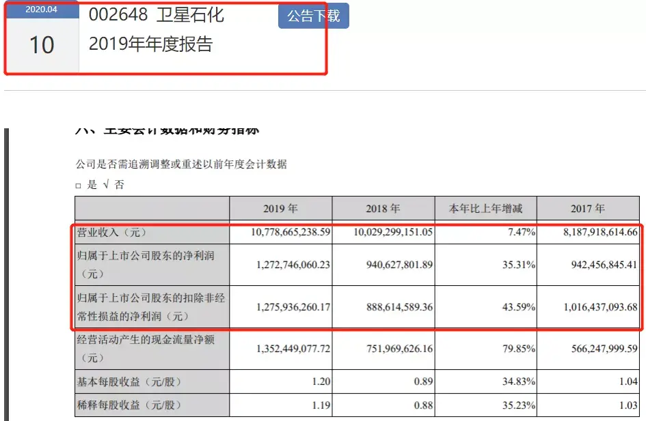This screenshot has width=646, height=421.
Task: Click the 2018 年 column header
Action: click(x=383, y=208)
